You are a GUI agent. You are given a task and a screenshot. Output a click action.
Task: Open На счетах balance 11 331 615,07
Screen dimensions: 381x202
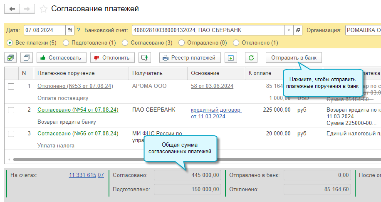86,175
